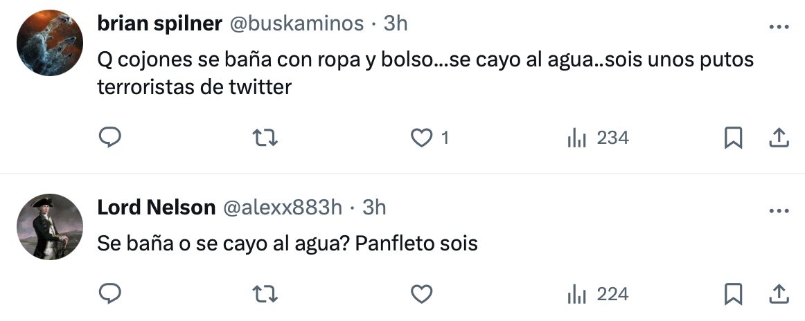Open brian spilner's profile picture
Screen dimensions: 805x321
[x=50, y=44]
